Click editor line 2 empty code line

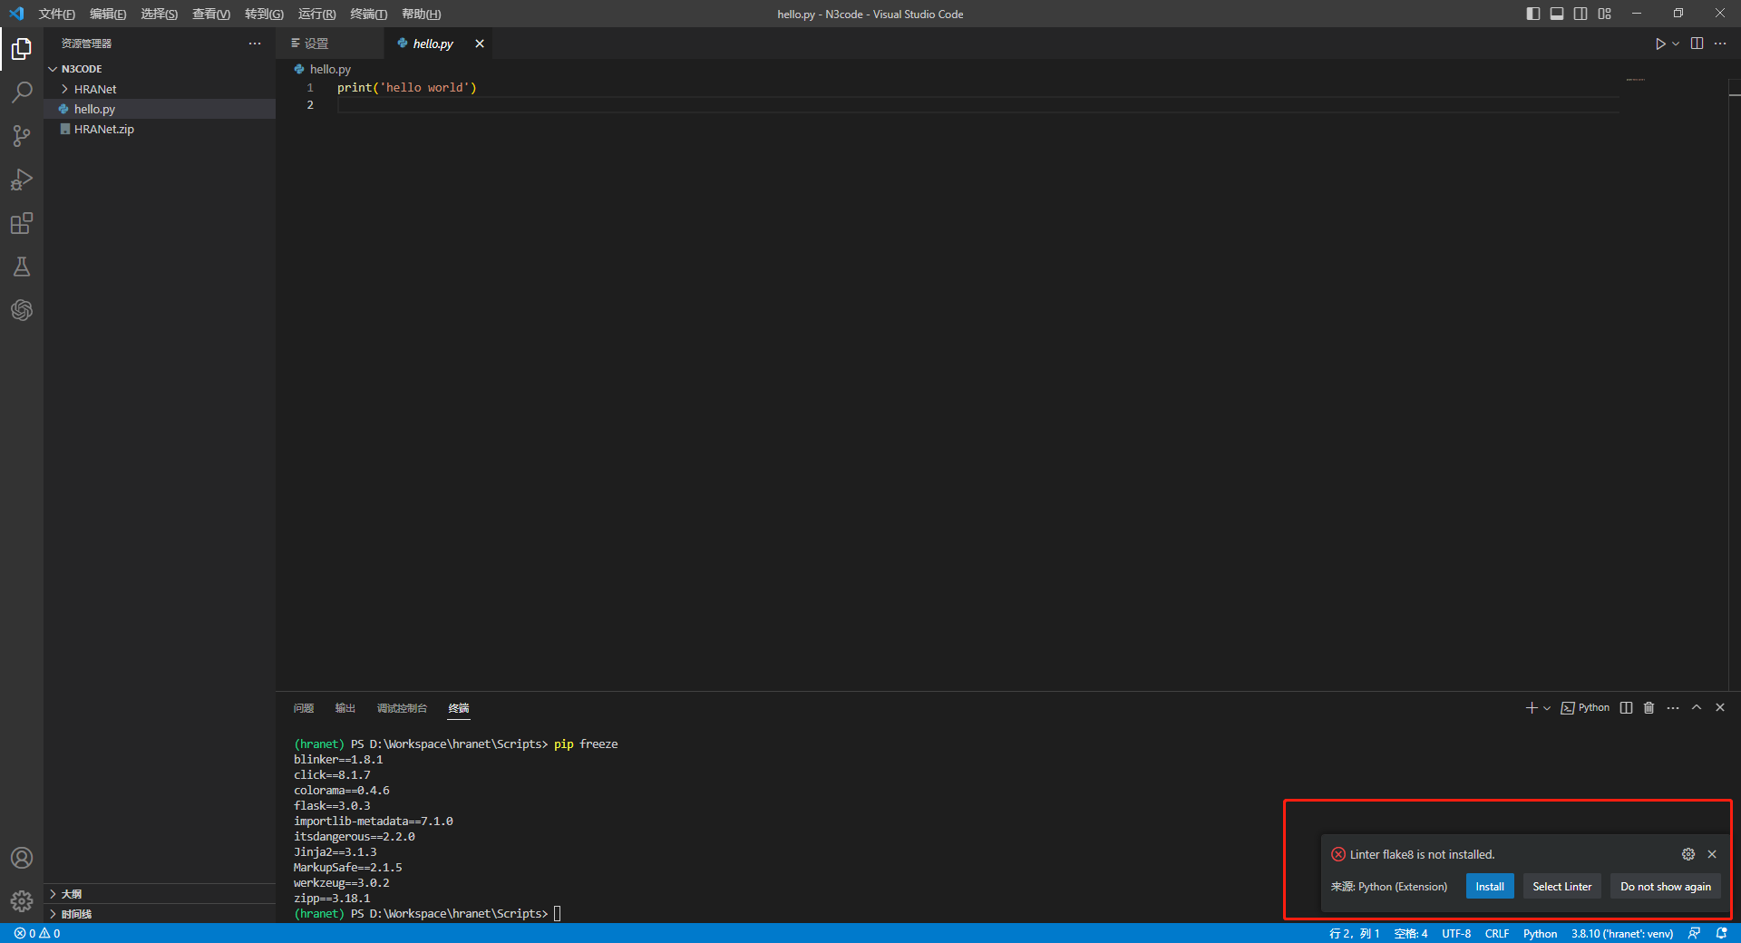[x=978, y=105]
